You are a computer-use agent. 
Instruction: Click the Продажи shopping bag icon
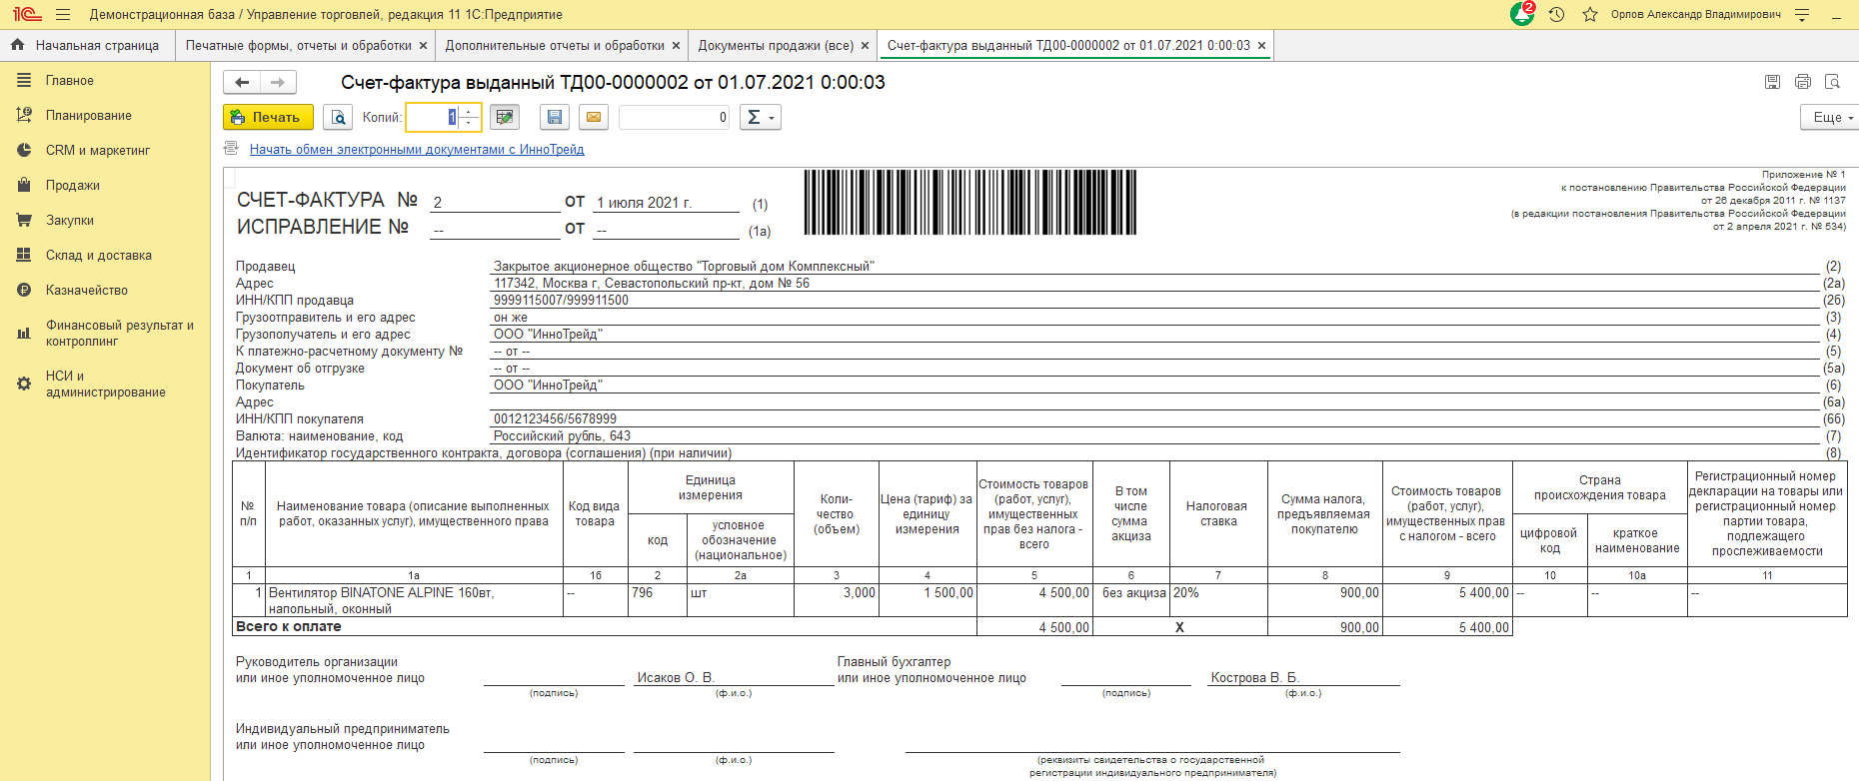[24, 185]
